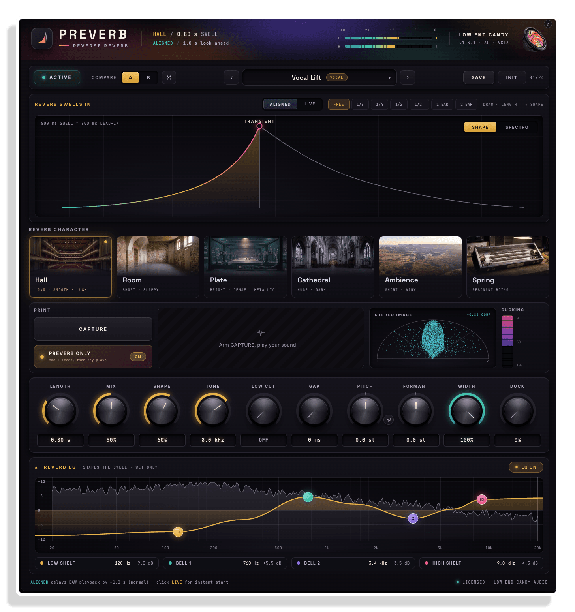The height and width of the screenshot is (612, 575).
Task: Click the LOW CUT knob
Action: (x=263, y=411)
